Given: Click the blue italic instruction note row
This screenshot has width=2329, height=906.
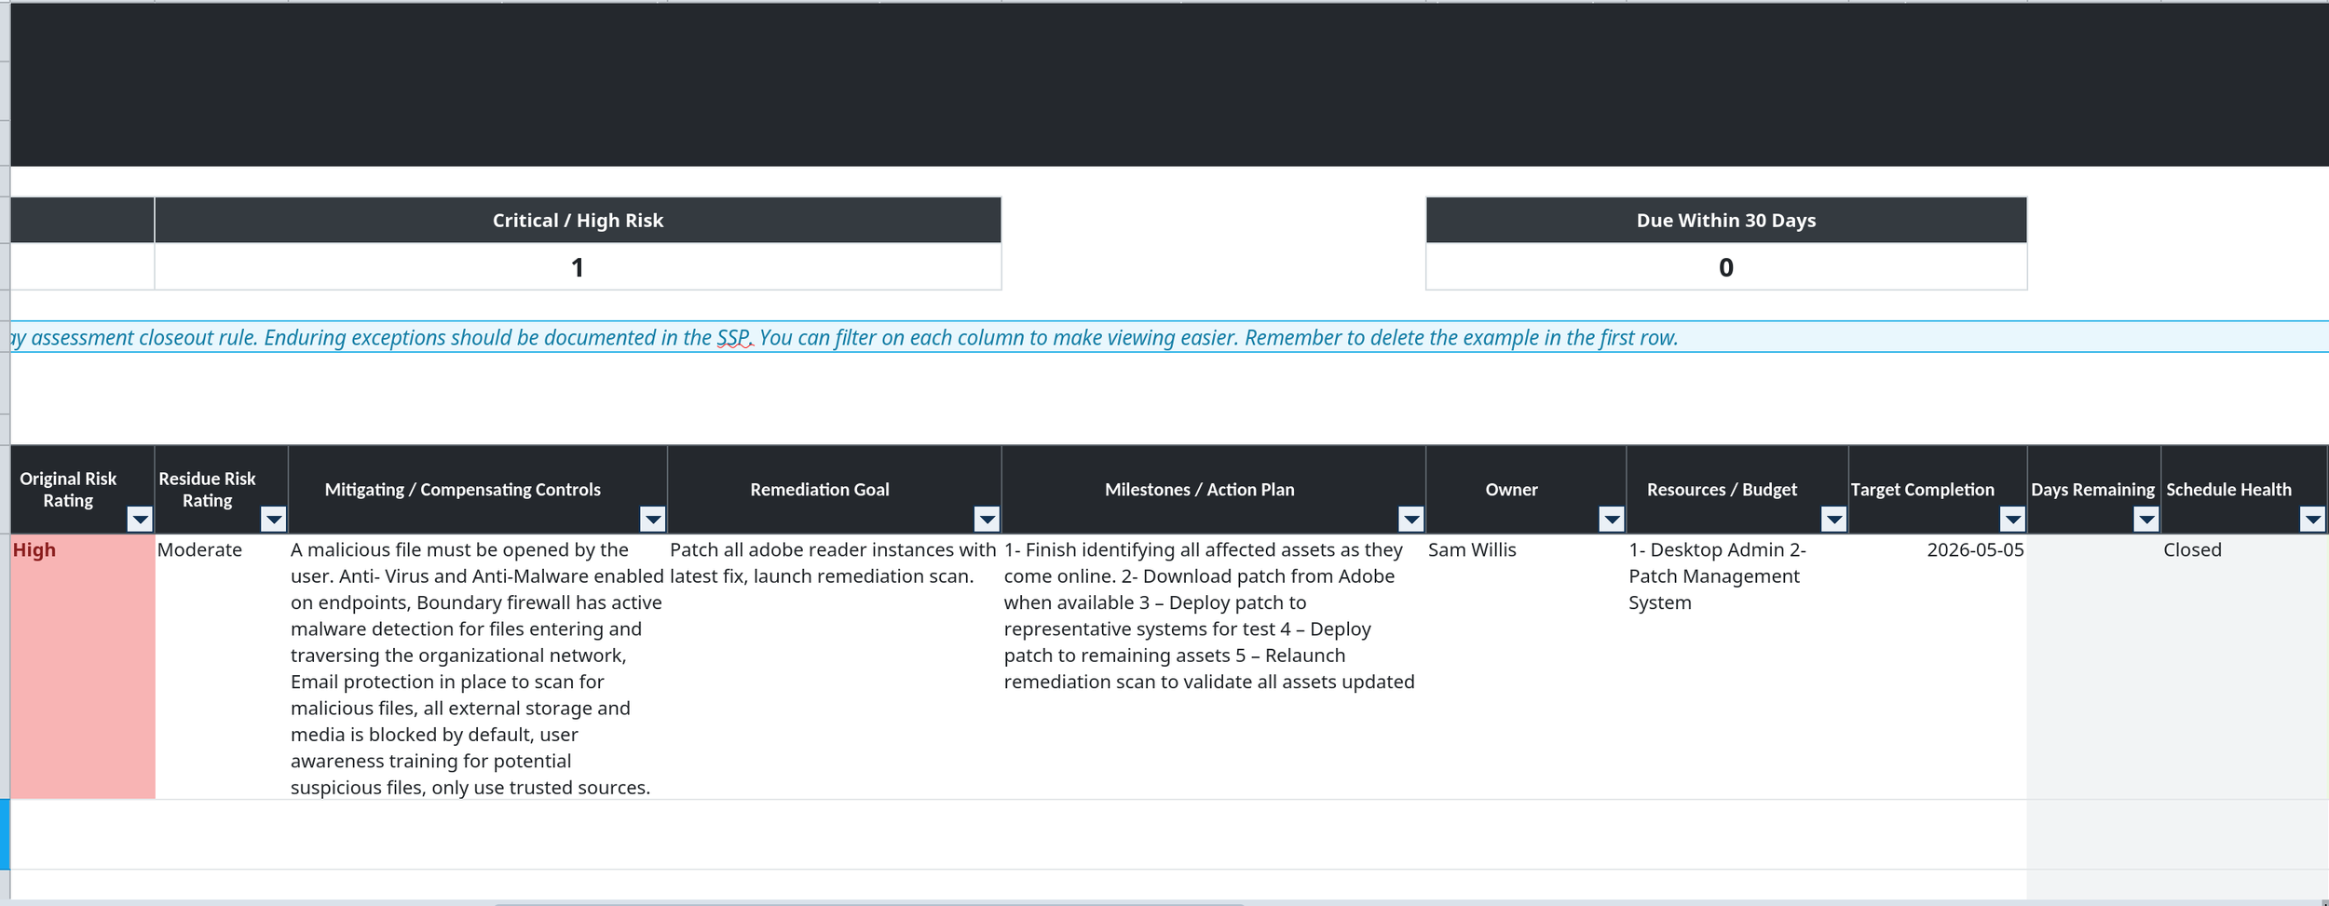Looking at the screenshot, I should [1169, 337].
